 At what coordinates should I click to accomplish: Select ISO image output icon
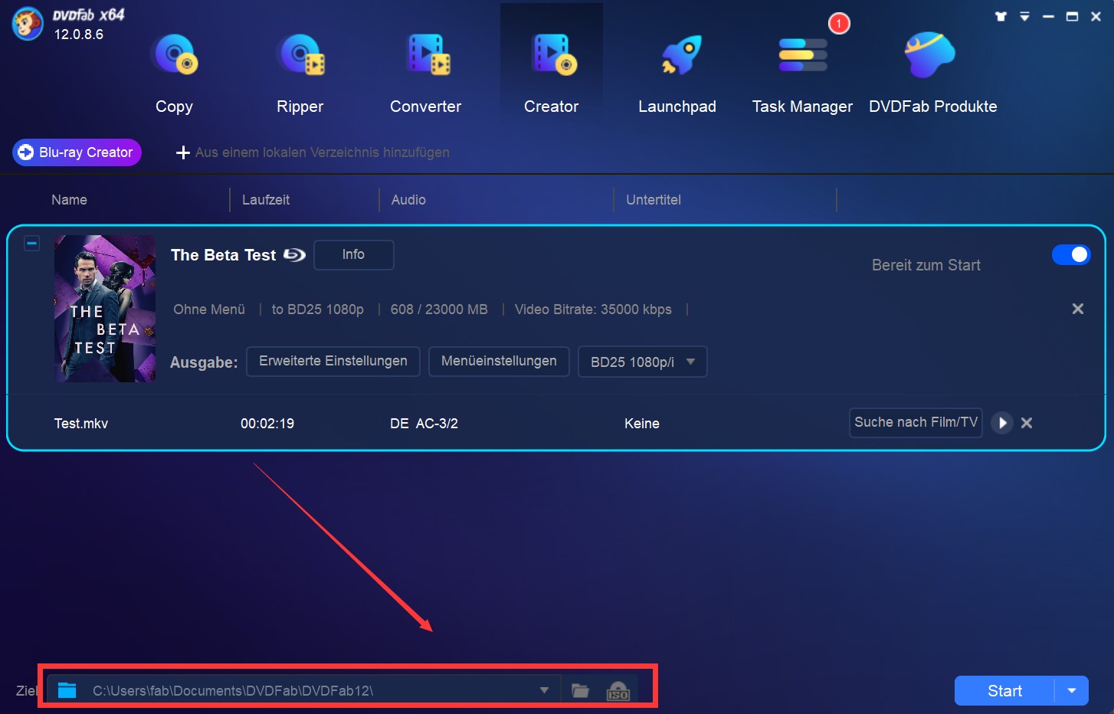[618, 691]
